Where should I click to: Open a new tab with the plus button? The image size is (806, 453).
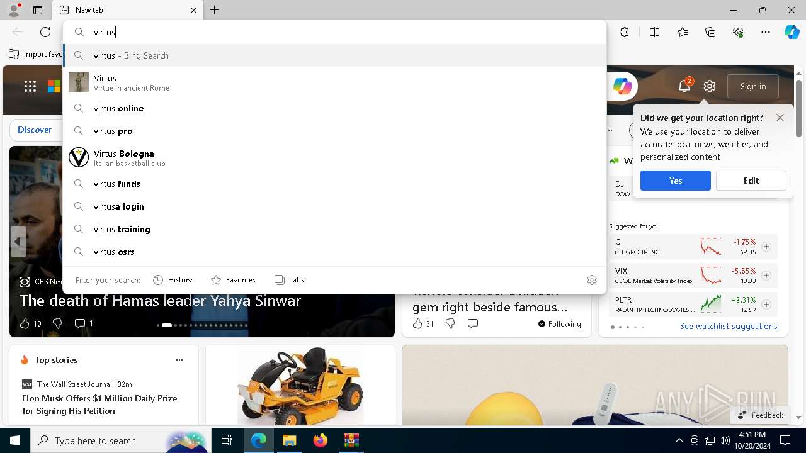(215, 10)
